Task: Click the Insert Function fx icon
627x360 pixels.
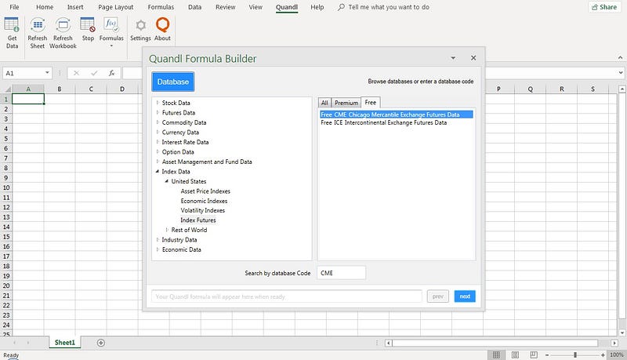Action: 111,73
